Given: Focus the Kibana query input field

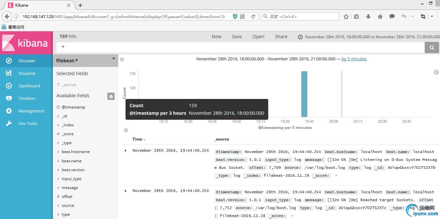Looking at the screenshot, I should click(x=240, y=47).
